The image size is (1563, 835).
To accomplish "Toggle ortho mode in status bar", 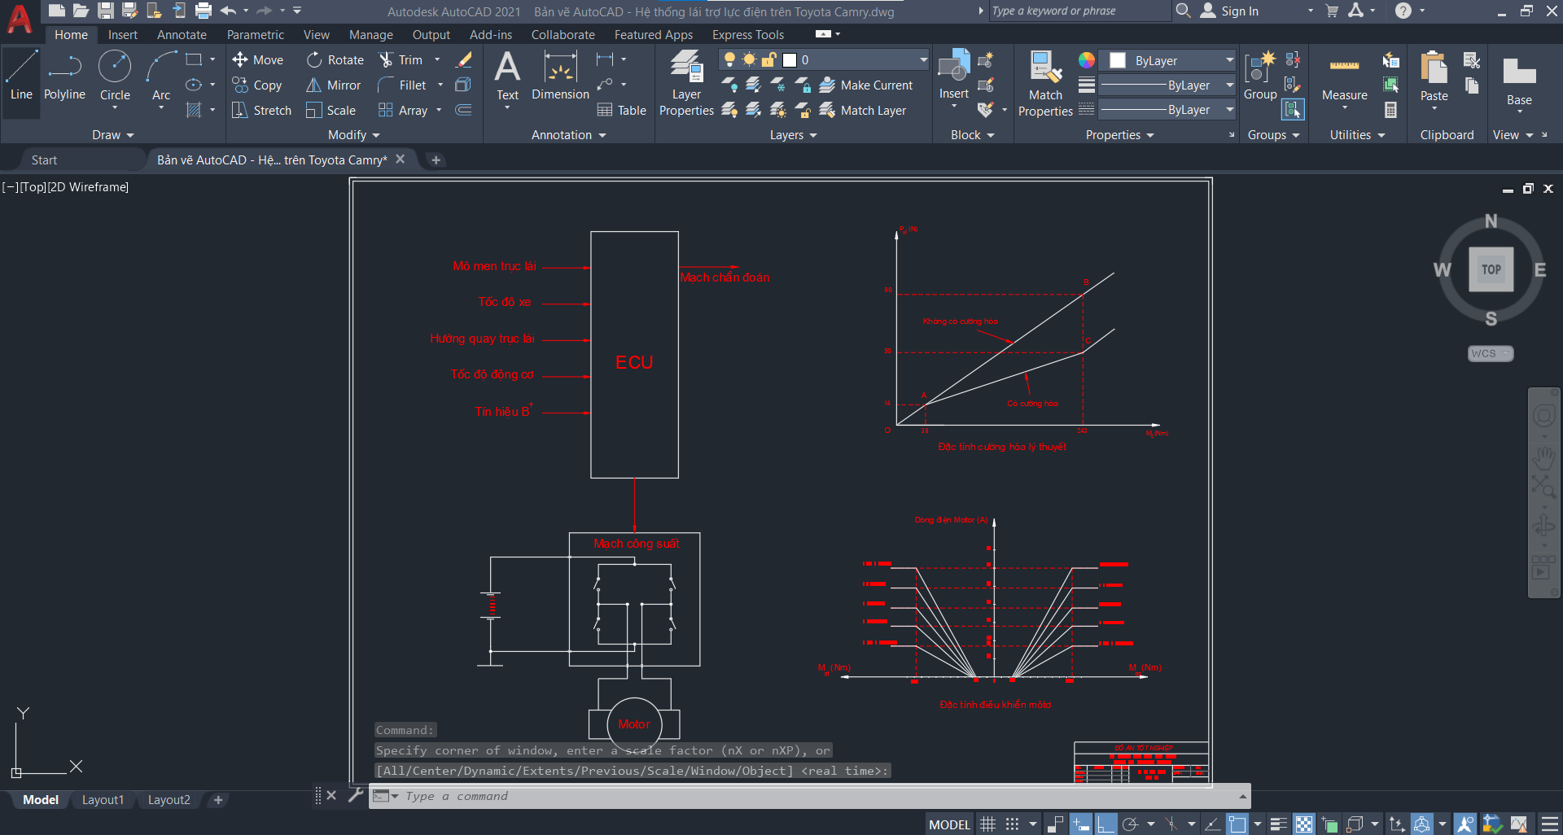I will click(x=1105, y=824).
